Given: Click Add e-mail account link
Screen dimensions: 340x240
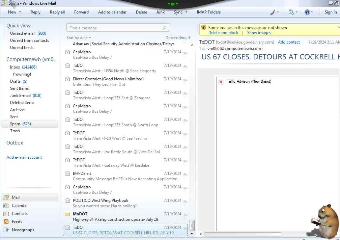Looking at the screenshot, I should coord(24,157).
